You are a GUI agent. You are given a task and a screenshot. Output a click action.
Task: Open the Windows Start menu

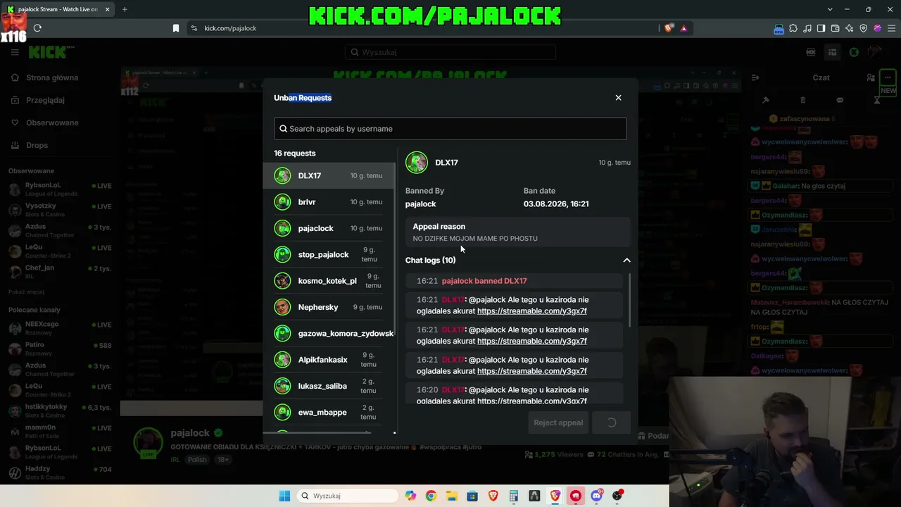click(284, 496)
